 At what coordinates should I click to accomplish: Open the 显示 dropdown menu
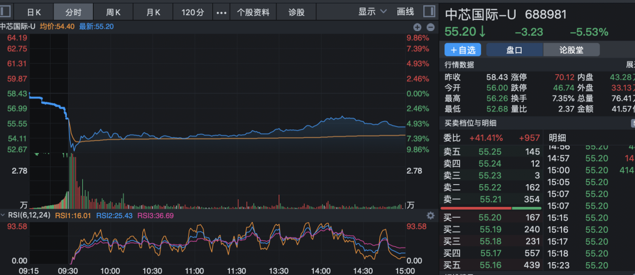(373, 12)
